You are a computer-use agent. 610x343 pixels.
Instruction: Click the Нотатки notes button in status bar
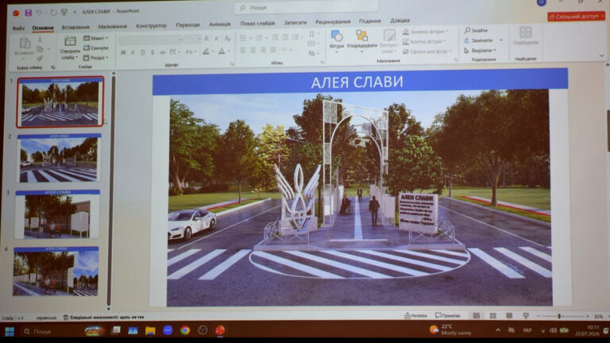click(416, 316)
